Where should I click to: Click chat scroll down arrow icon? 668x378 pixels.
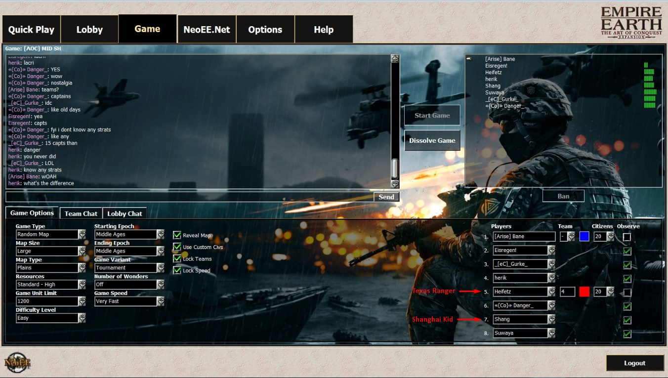394,184
